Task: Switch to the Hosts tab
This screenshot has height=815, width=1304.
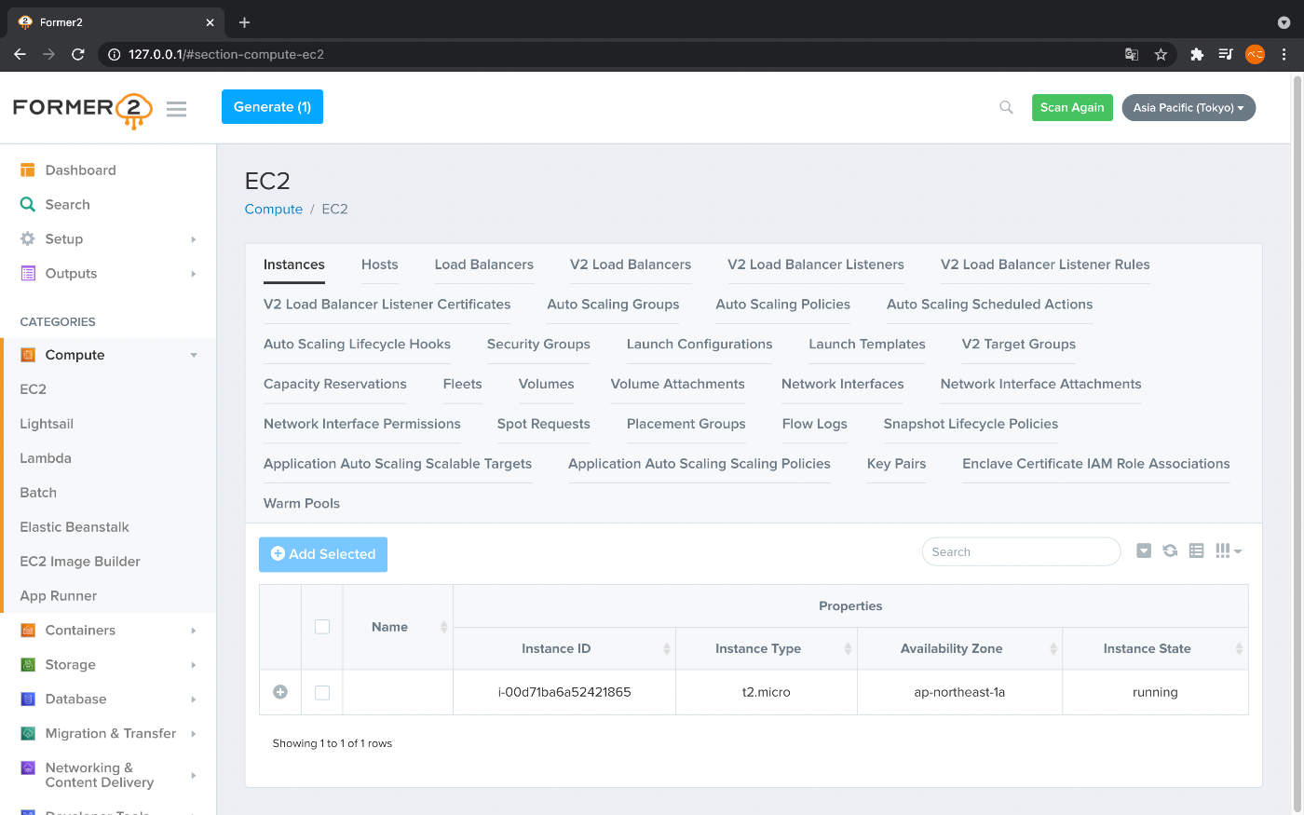Action: pos(380,265)
